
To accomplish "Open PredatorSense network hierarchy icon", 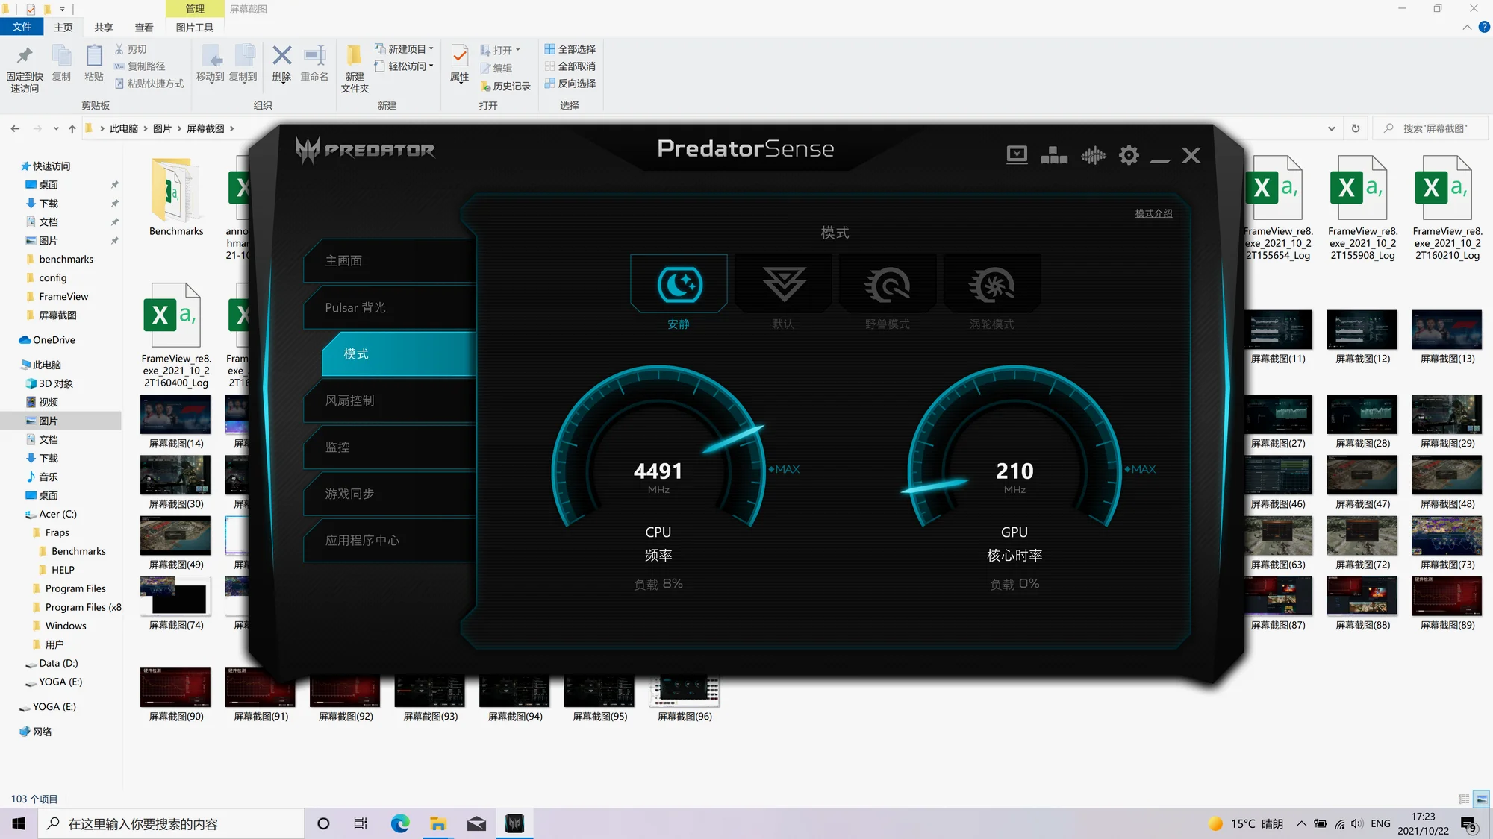I will [x=1054, y=155].
